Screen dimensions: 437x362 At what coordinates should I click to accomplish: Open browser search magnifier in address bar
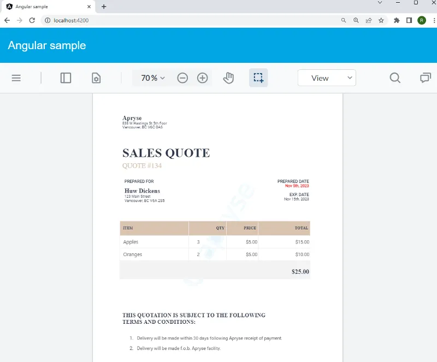(x=344, y=20)
